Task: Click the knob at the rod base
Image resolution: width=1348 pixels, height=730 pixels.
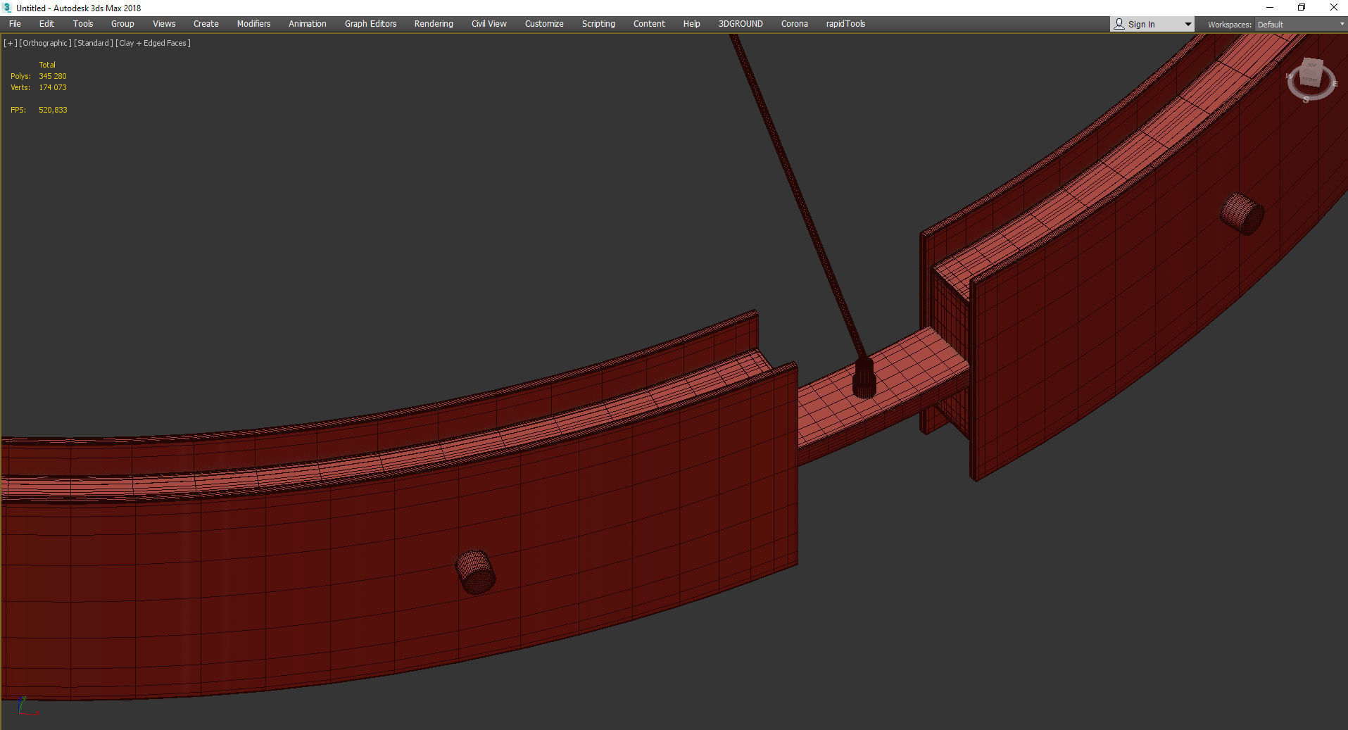Action: (x=864, y=379)
